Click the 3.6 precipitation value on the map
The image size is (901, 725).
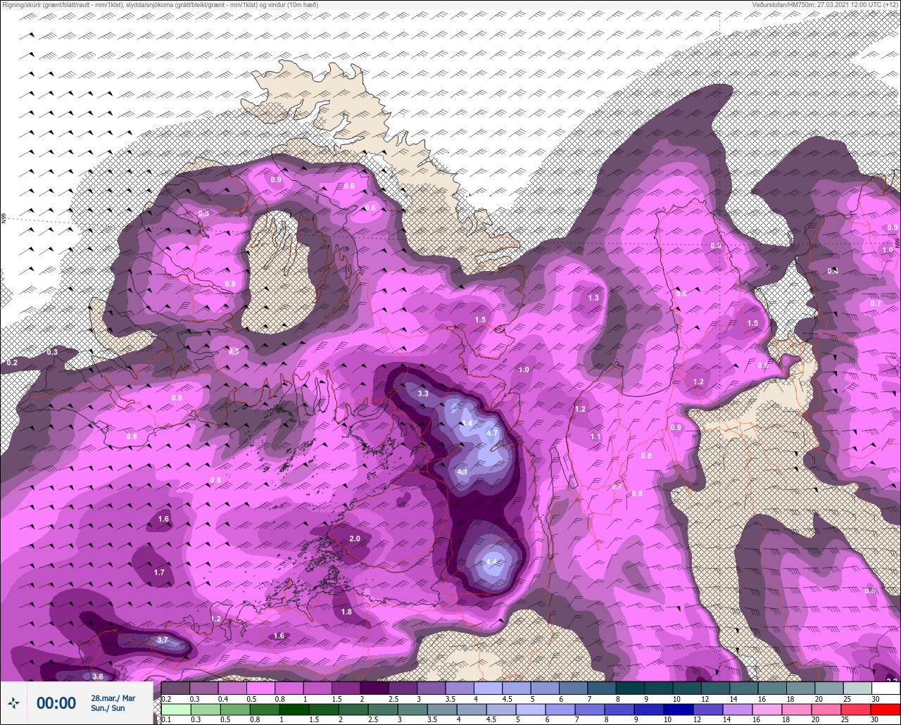98,676
